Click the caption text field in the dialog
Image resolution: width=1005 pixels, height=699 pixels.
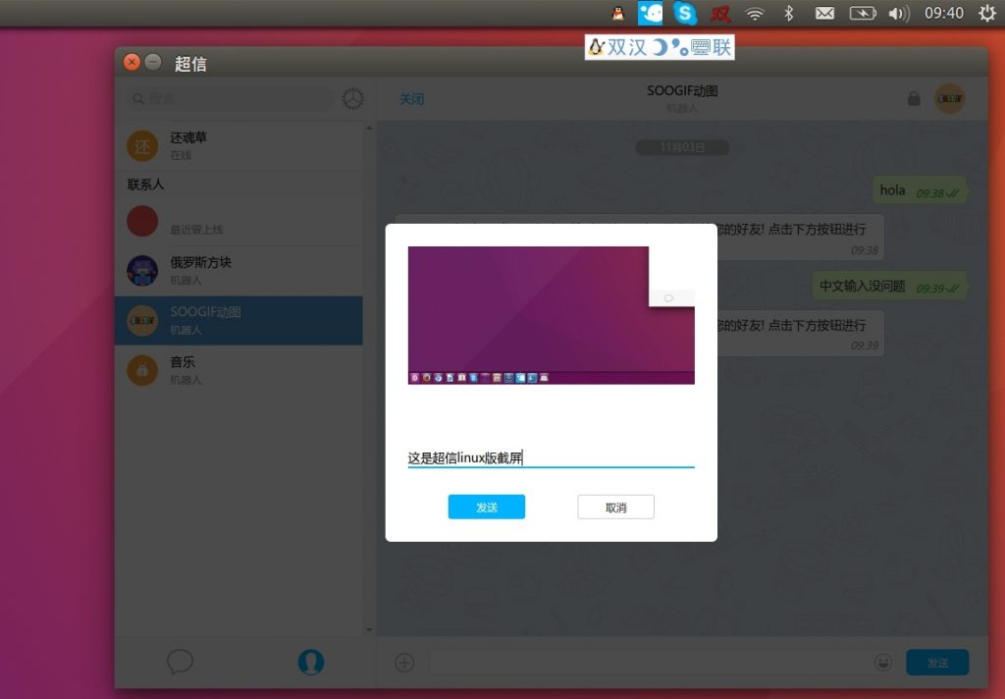(551, 457)
